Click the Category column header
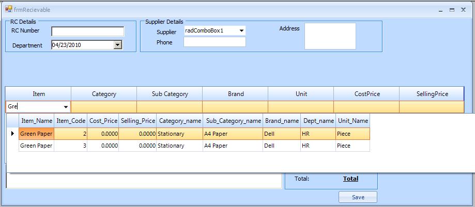 [x=104, y=94]
